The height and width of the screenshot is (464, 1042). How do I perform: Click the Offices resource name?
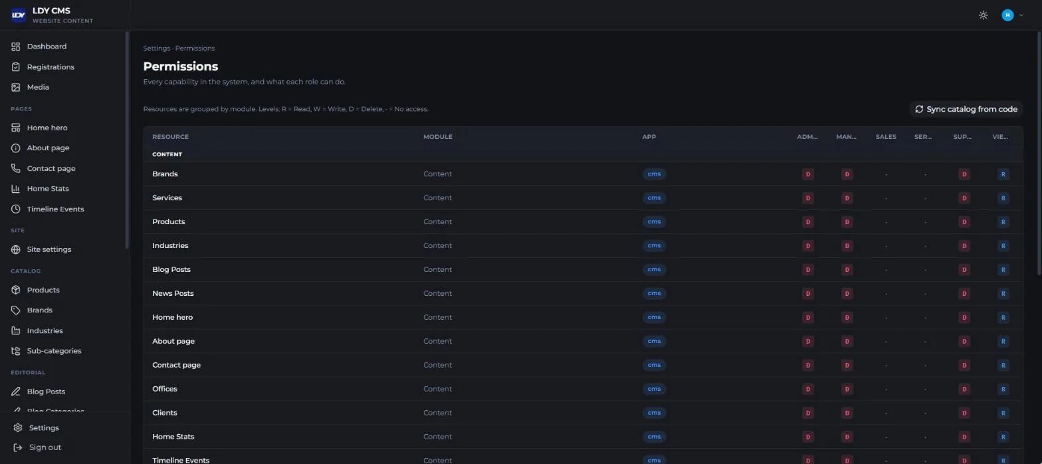165,389
